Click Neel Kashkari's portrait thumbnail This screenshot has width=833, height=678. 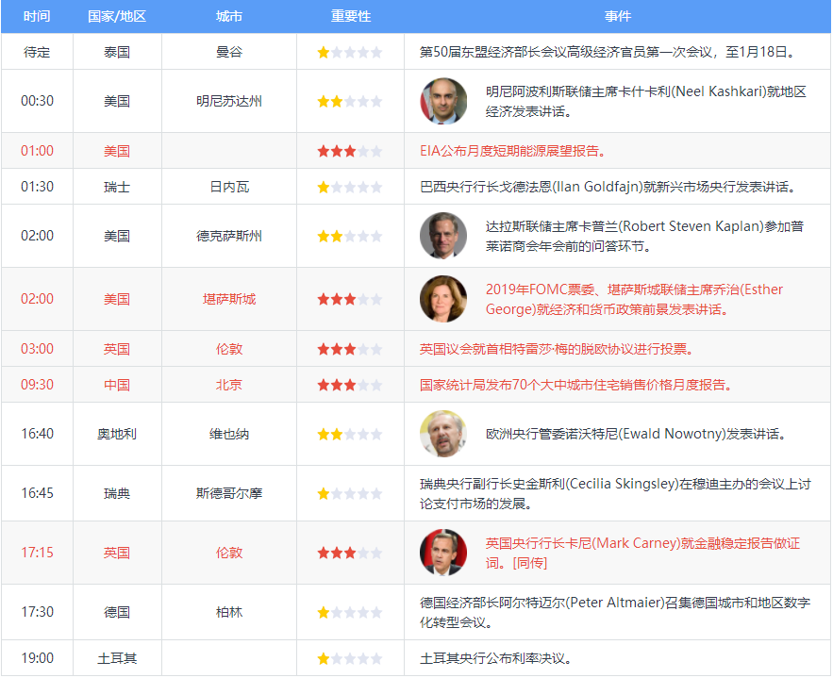[443, 101]
